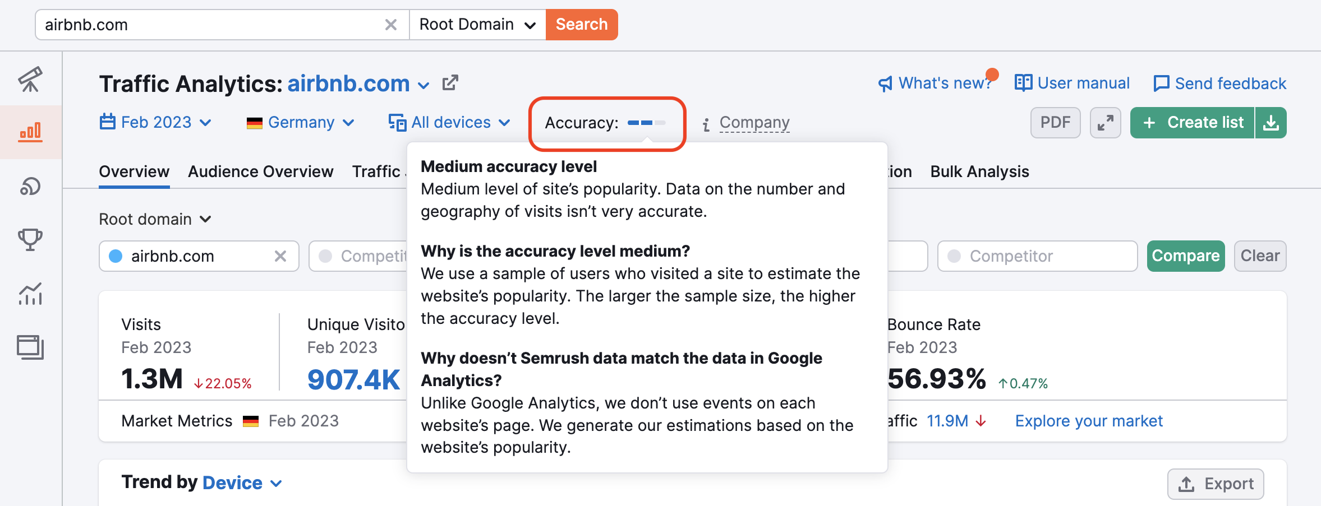Switch to the Audience Overview tab

point(261,171)
